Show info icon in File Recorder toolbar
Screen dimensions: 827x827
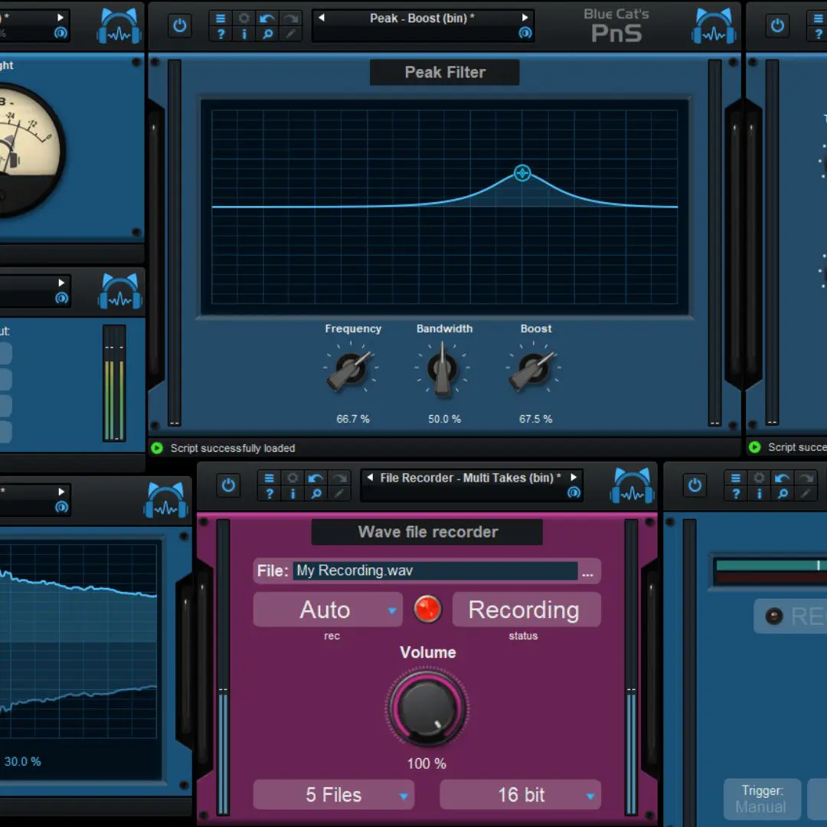(x=293, y=494)
